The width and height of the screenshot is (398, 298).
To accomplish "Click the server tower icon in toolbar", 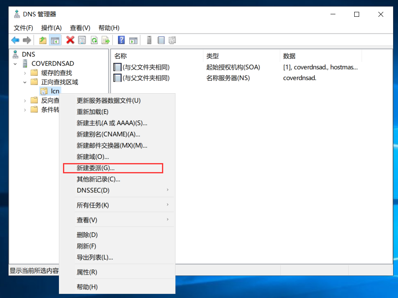I will (149, 40).
